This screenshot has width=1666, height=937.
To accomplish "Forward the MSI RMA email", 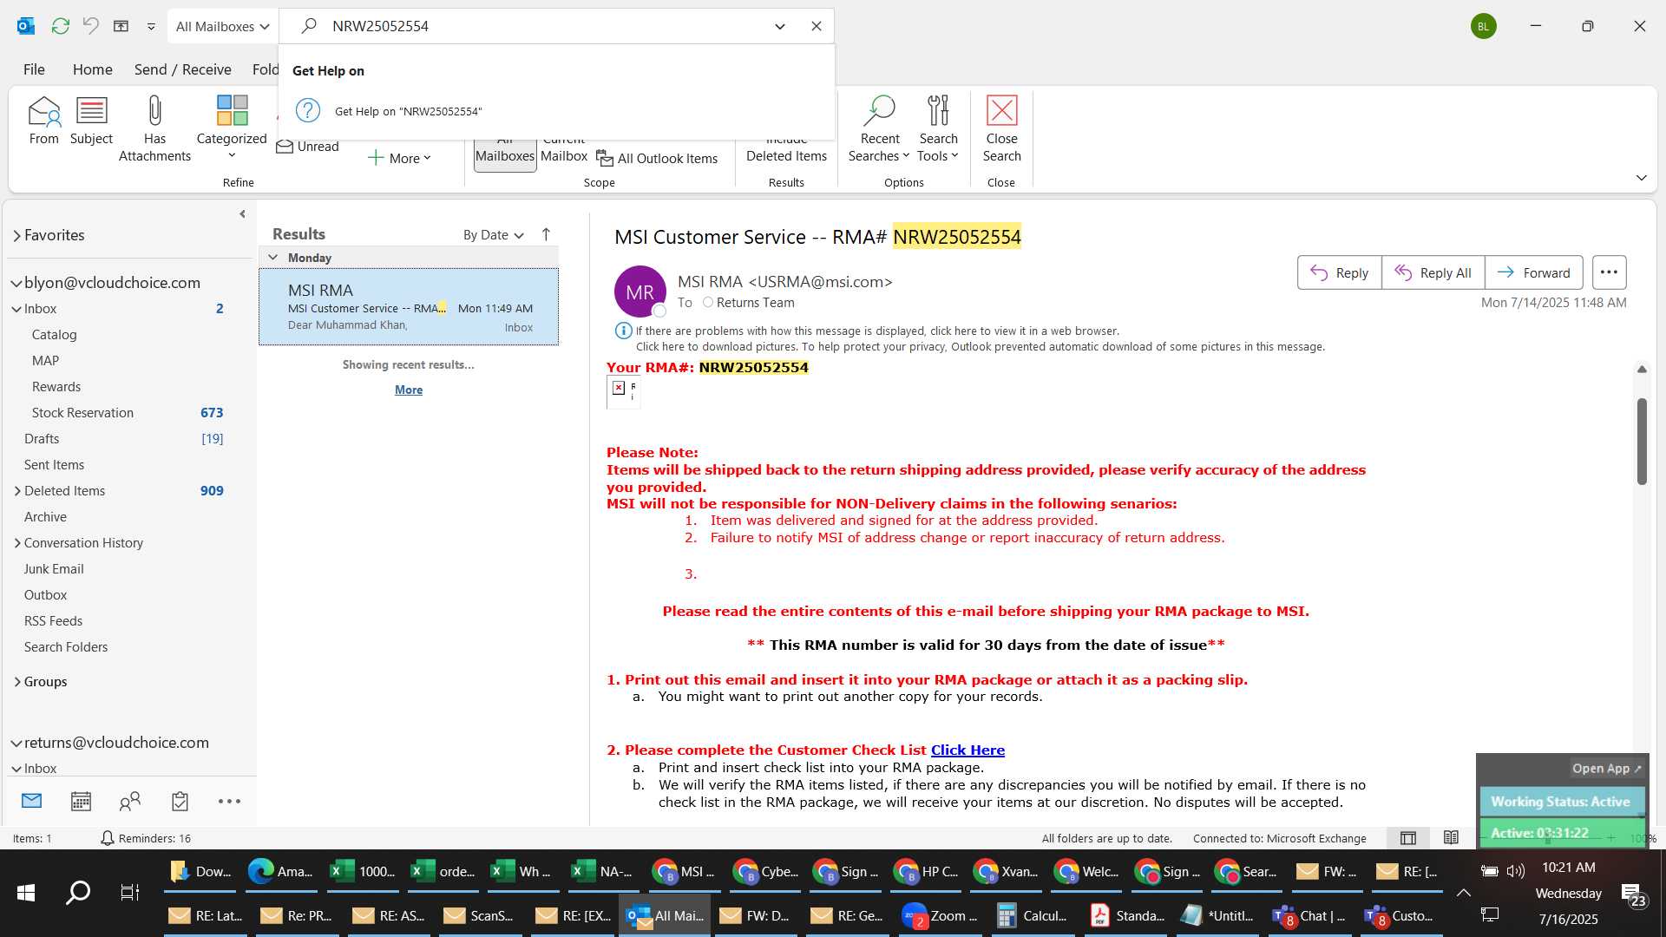I will pyautogui.click(x=1533, y=272).
